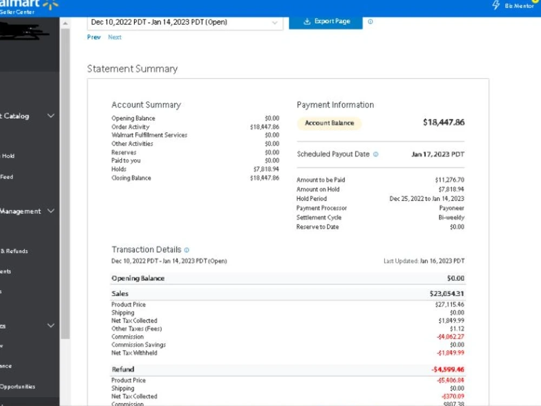541x406 pixels.
Task: Expand the Catalog sidebar section
Action: [51, 116]
